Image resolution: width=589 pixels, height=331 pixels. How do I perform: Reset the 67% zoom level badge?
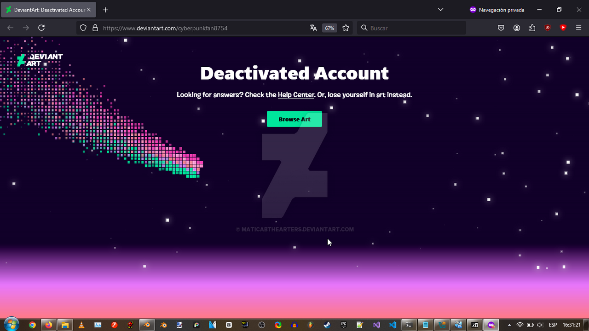tap(329, 28)
